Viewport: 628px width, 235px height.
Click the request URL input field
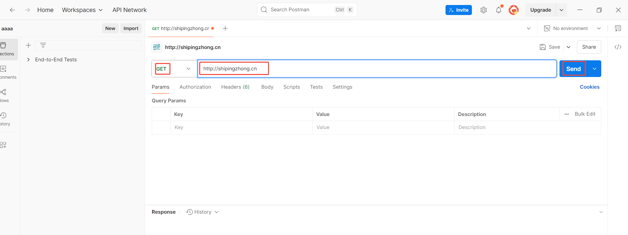tap(378, 69)
